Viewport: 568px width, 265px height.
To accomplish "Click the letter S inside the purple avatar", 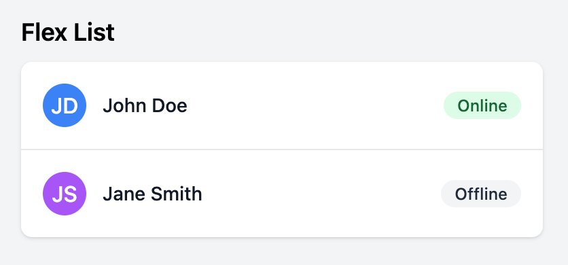I will pos(71,194).
